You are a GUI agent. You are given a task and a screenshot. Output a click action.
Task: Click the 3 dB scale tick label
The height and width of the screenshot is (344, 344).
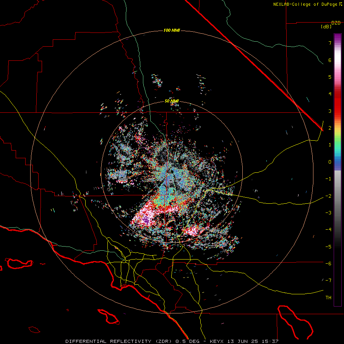click(x=330, y=111)
